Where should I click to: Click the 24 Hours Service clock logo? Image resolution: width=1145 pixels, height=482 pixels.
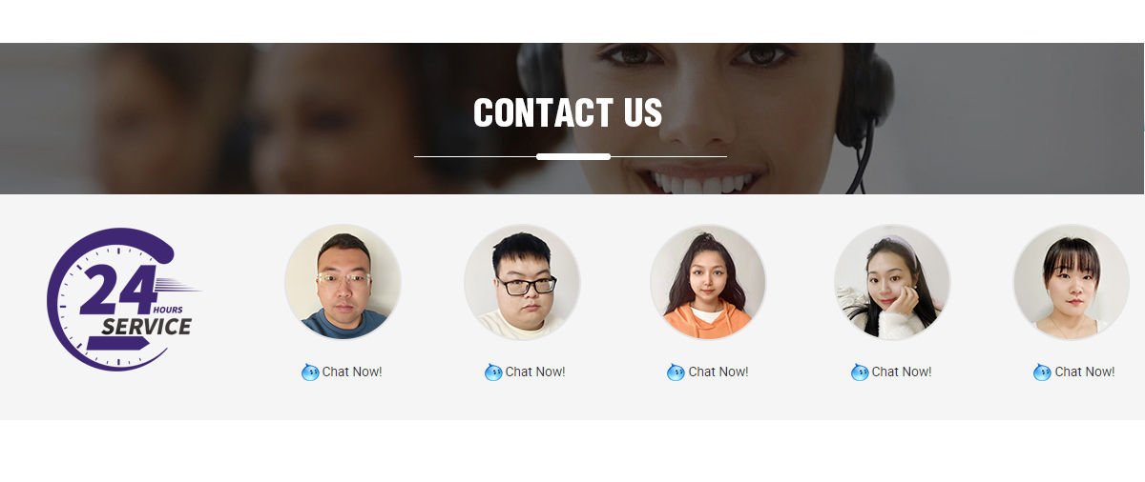click(x=124, y=299)
